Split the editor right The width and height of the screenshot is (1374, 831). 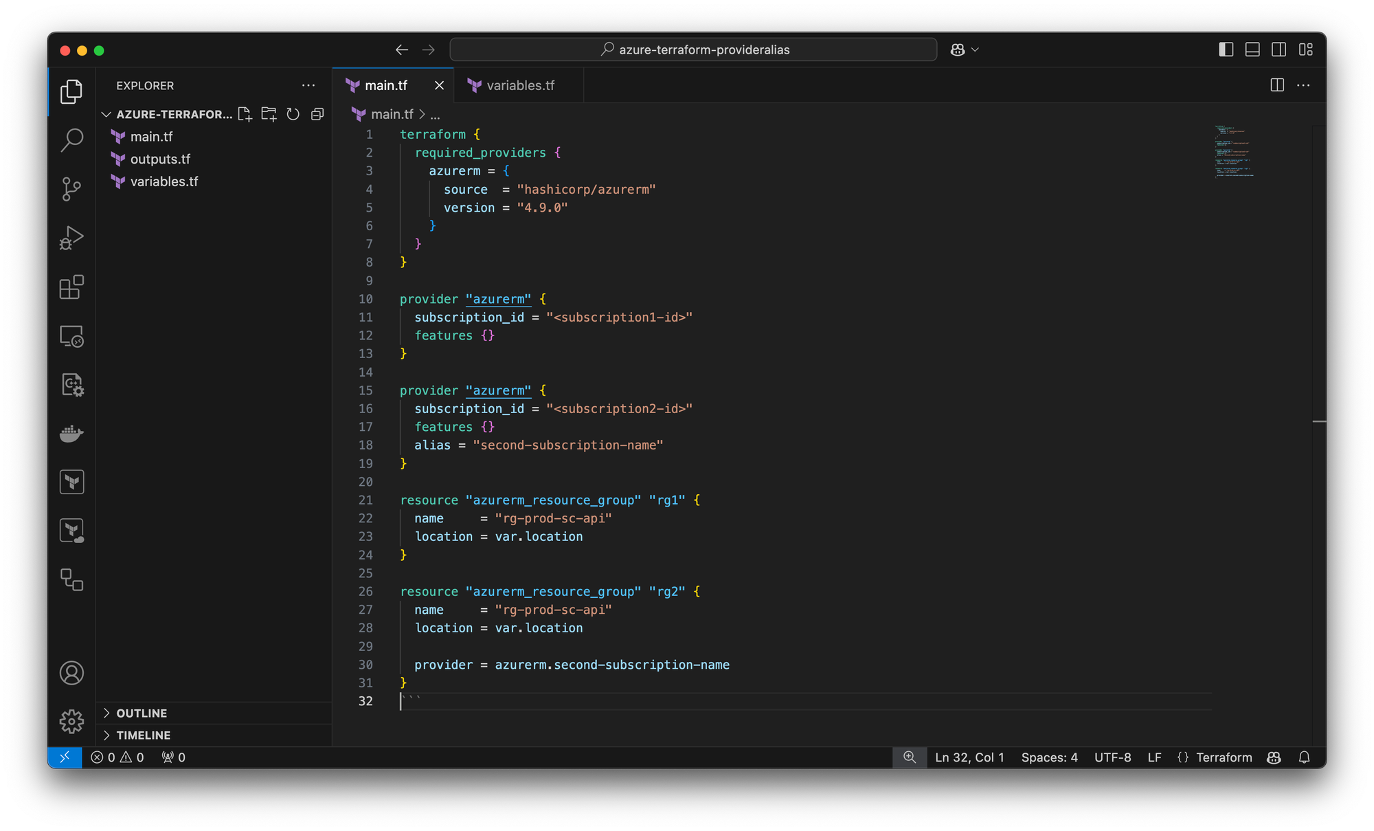click(x=1277, y=85)
